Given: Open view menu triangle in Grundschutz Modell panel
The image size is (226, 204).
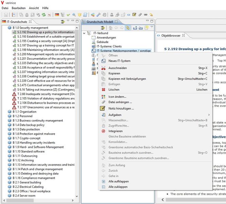Looking at the screenshot, I should tap(152, 27).
